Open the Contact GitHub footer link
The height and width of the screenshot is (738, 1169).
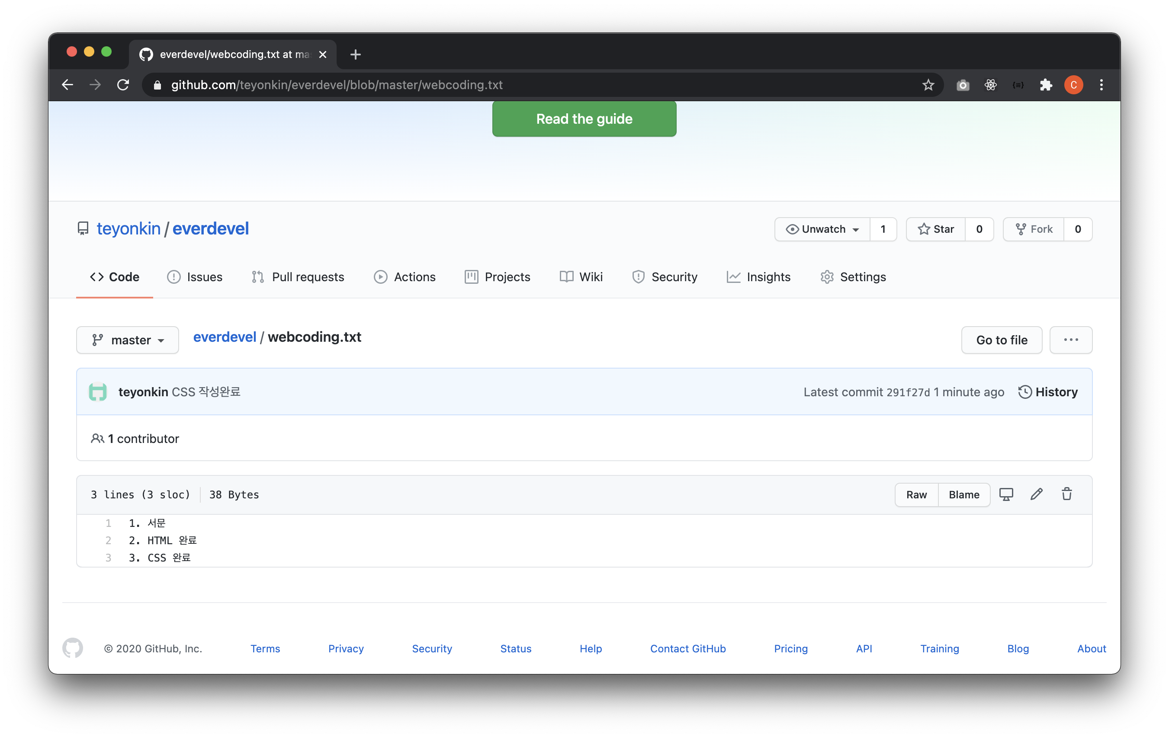(688, 648)
